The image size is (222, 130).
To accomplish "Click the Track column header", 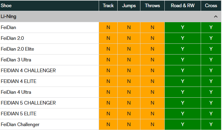I will [x=108, y=6].
